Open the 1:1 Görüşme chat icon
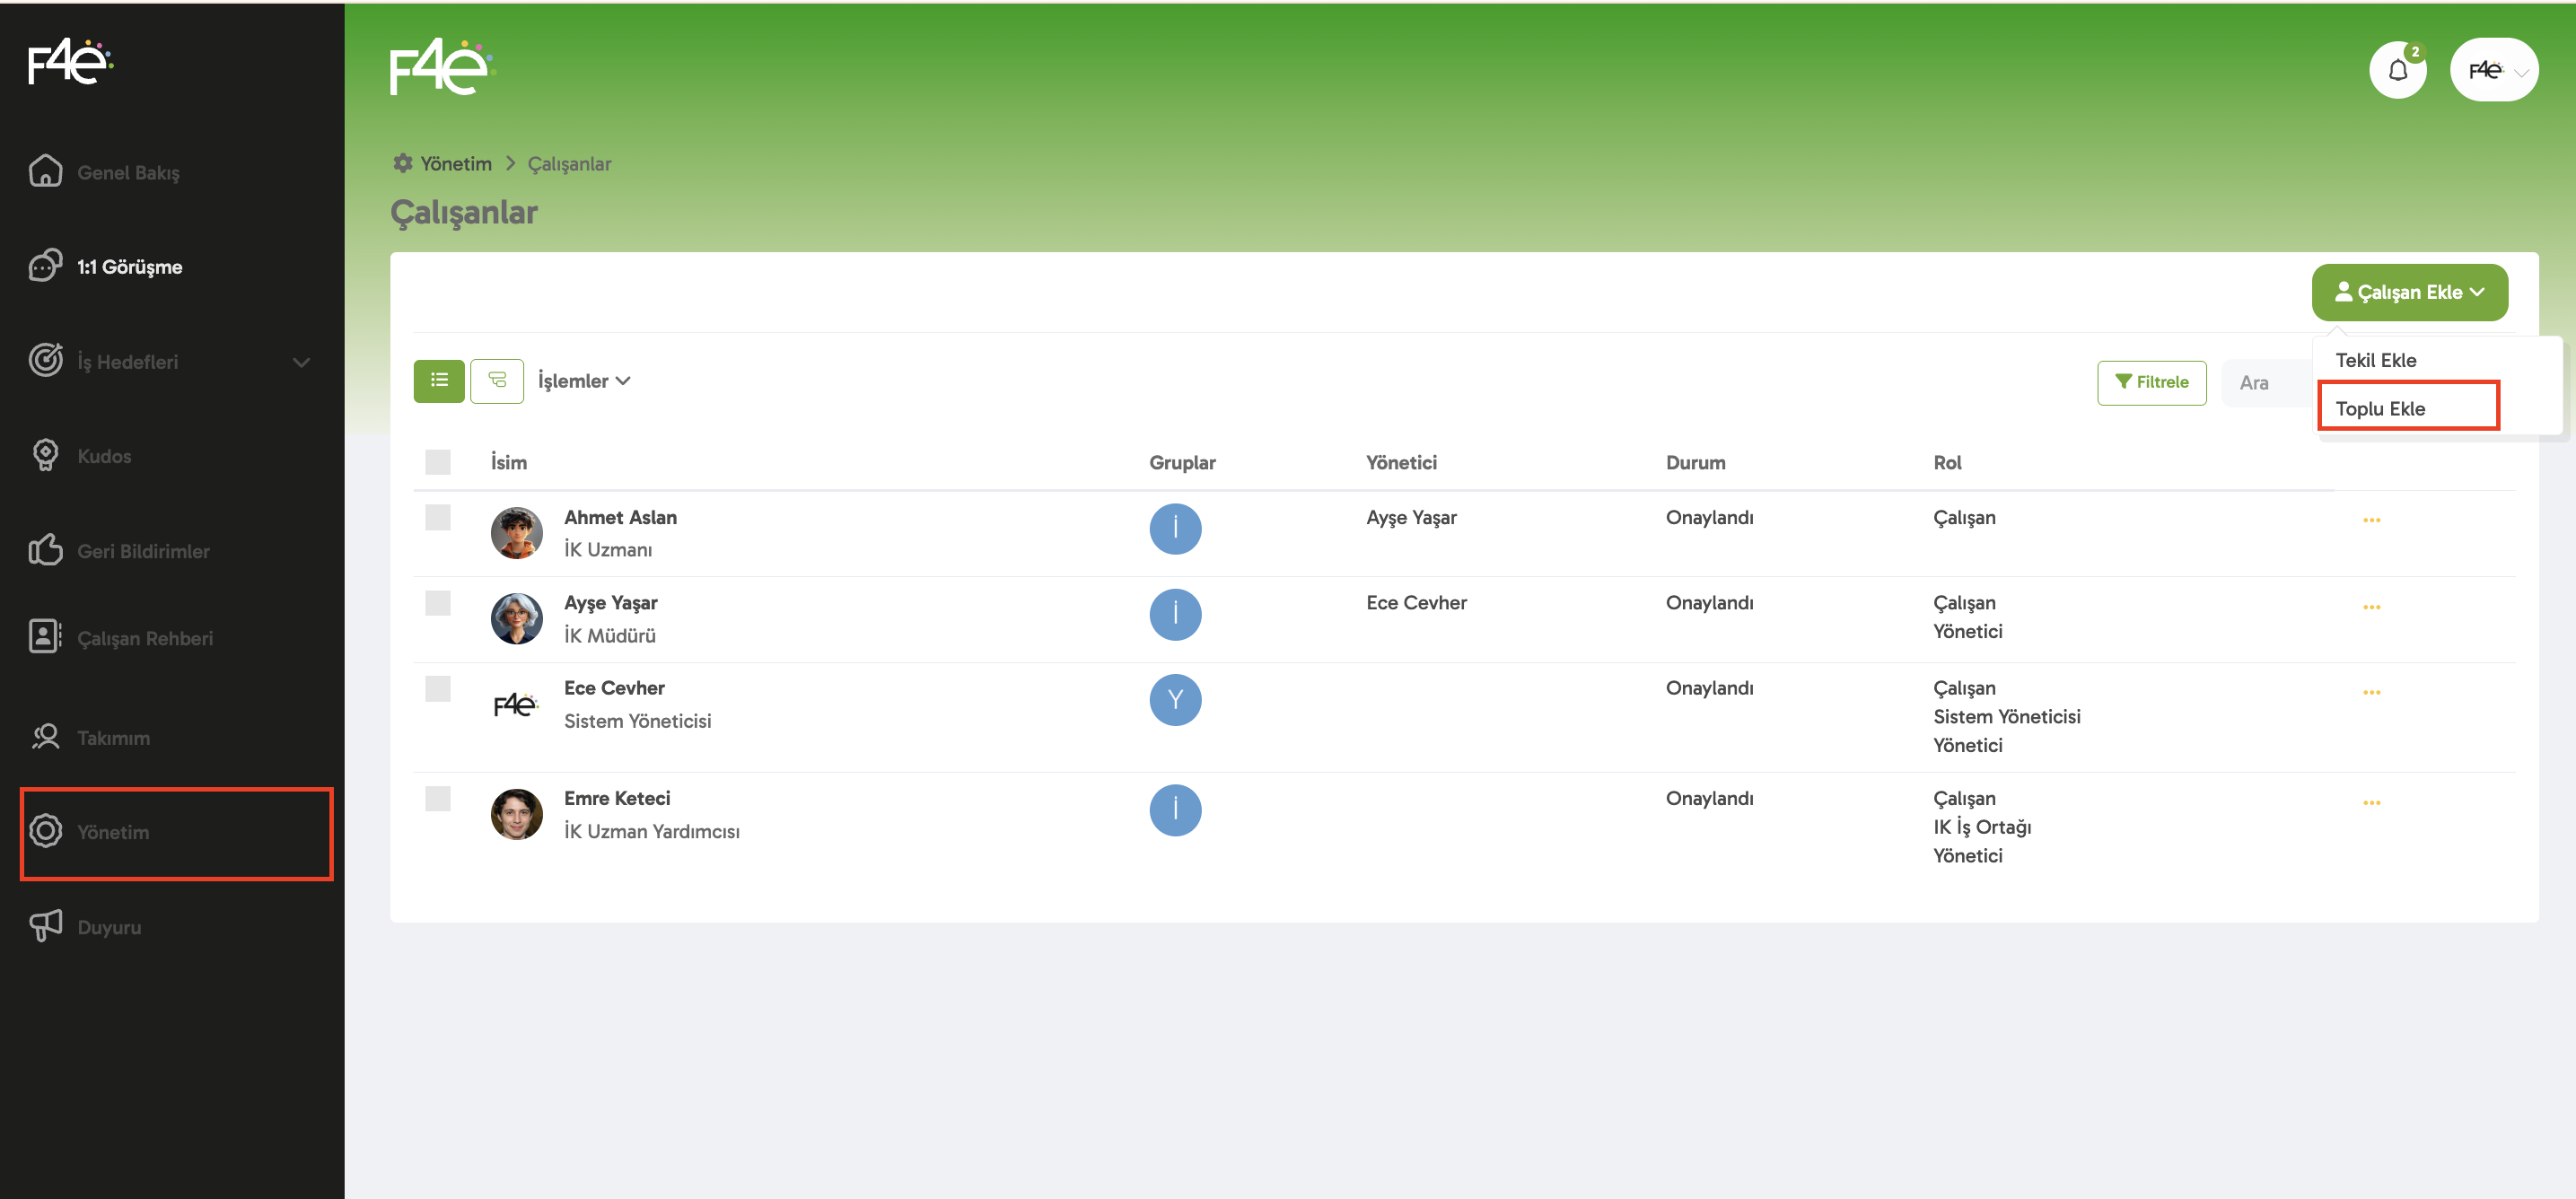The height and width of the screenshot is (1199, 2576). tap(46, 266)
